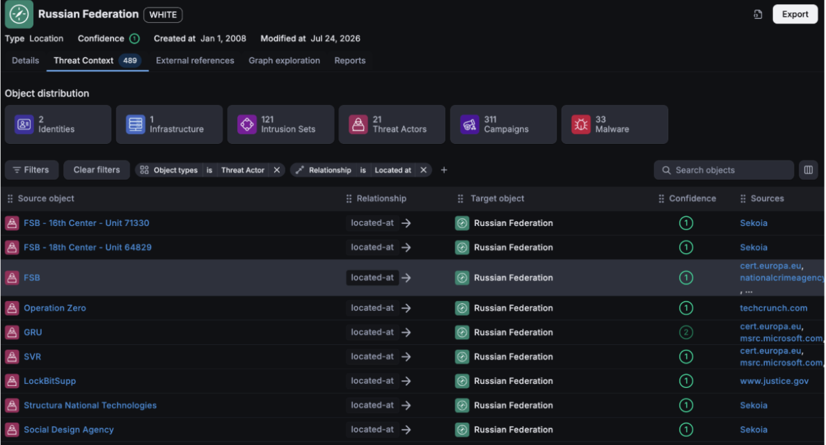826x445 pixels.
Task: Remove the Object types Threat Actor filter
Action: [x=276, y=170]
